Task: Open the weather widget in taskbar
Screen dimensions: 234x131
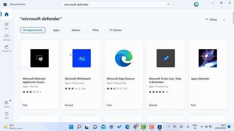Action: click(x=13, y=127)
